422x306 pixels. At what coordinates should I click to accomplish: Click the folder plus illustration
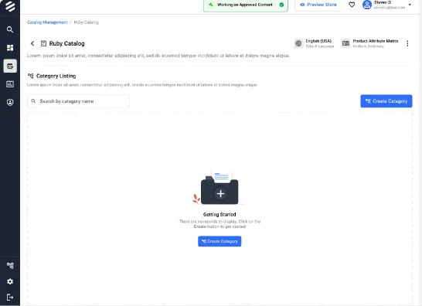coord(220,188)
